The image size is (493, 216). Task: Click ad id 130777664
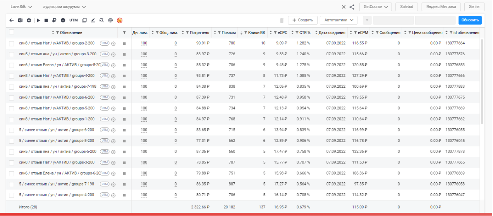point(455,44)
